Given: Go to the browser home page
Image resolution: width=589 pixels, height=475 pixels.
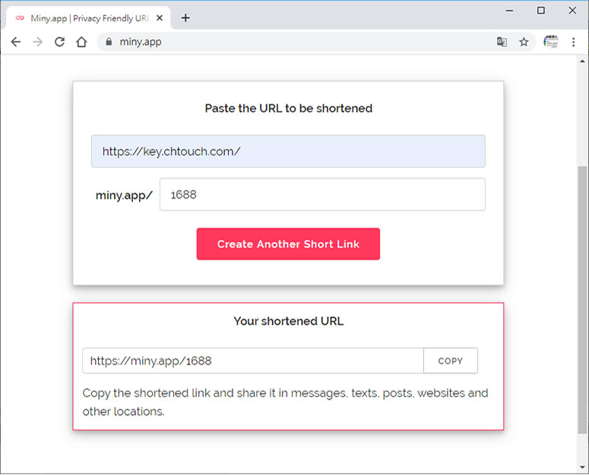Looking at the screenshot, I should click(x=81, y=42).
